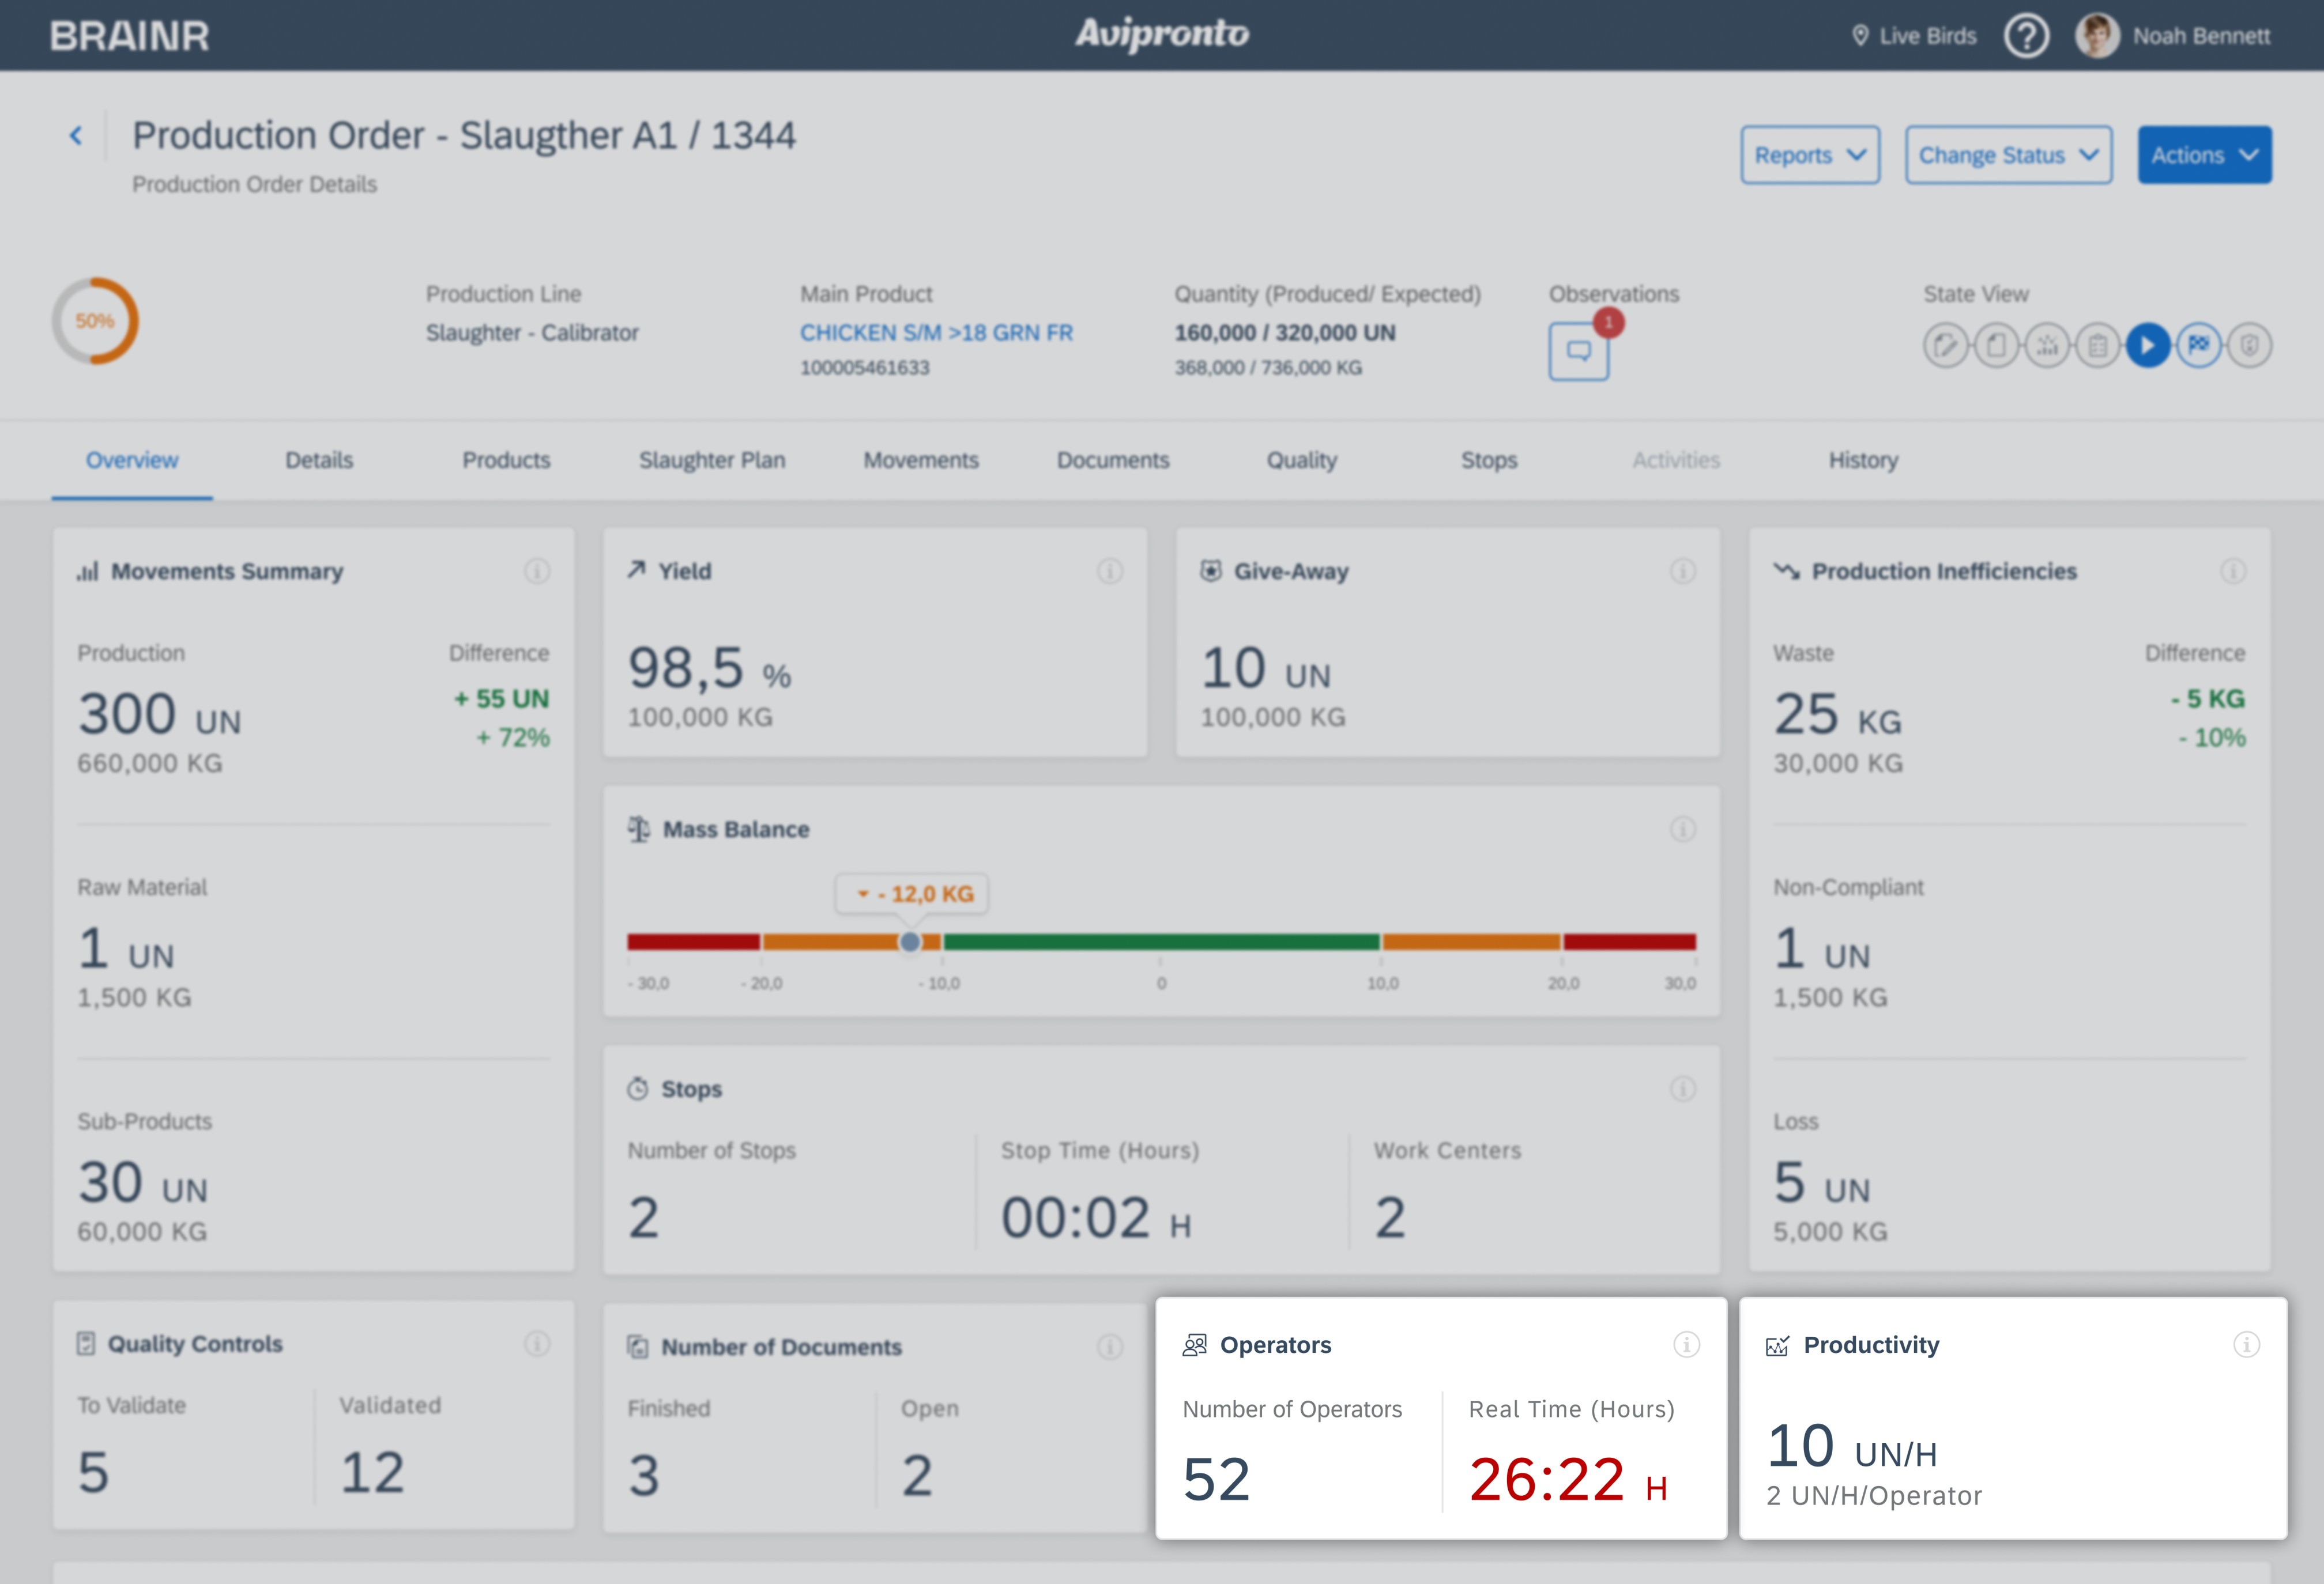Open the Observations comment icon with badge

[1579, 351]
